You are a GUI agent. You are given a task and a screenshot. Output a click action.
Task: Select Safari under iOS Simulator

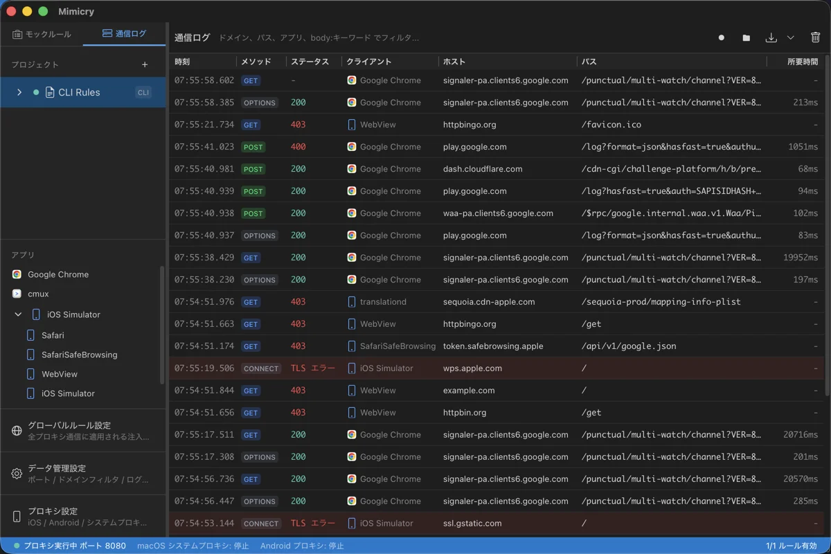click(x=53, y=335)
